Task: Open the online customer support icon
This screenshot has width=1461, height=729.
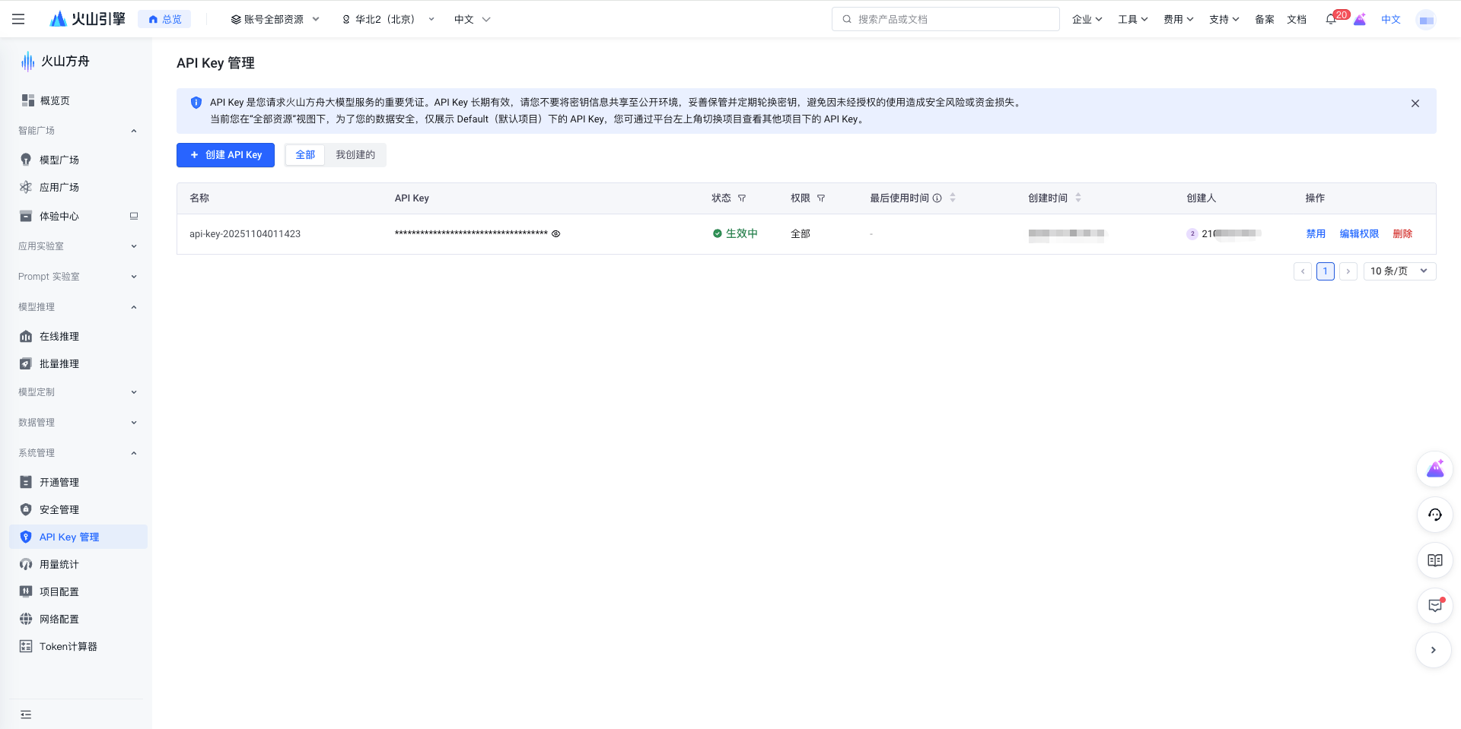Action: (x=1434, y=515)
